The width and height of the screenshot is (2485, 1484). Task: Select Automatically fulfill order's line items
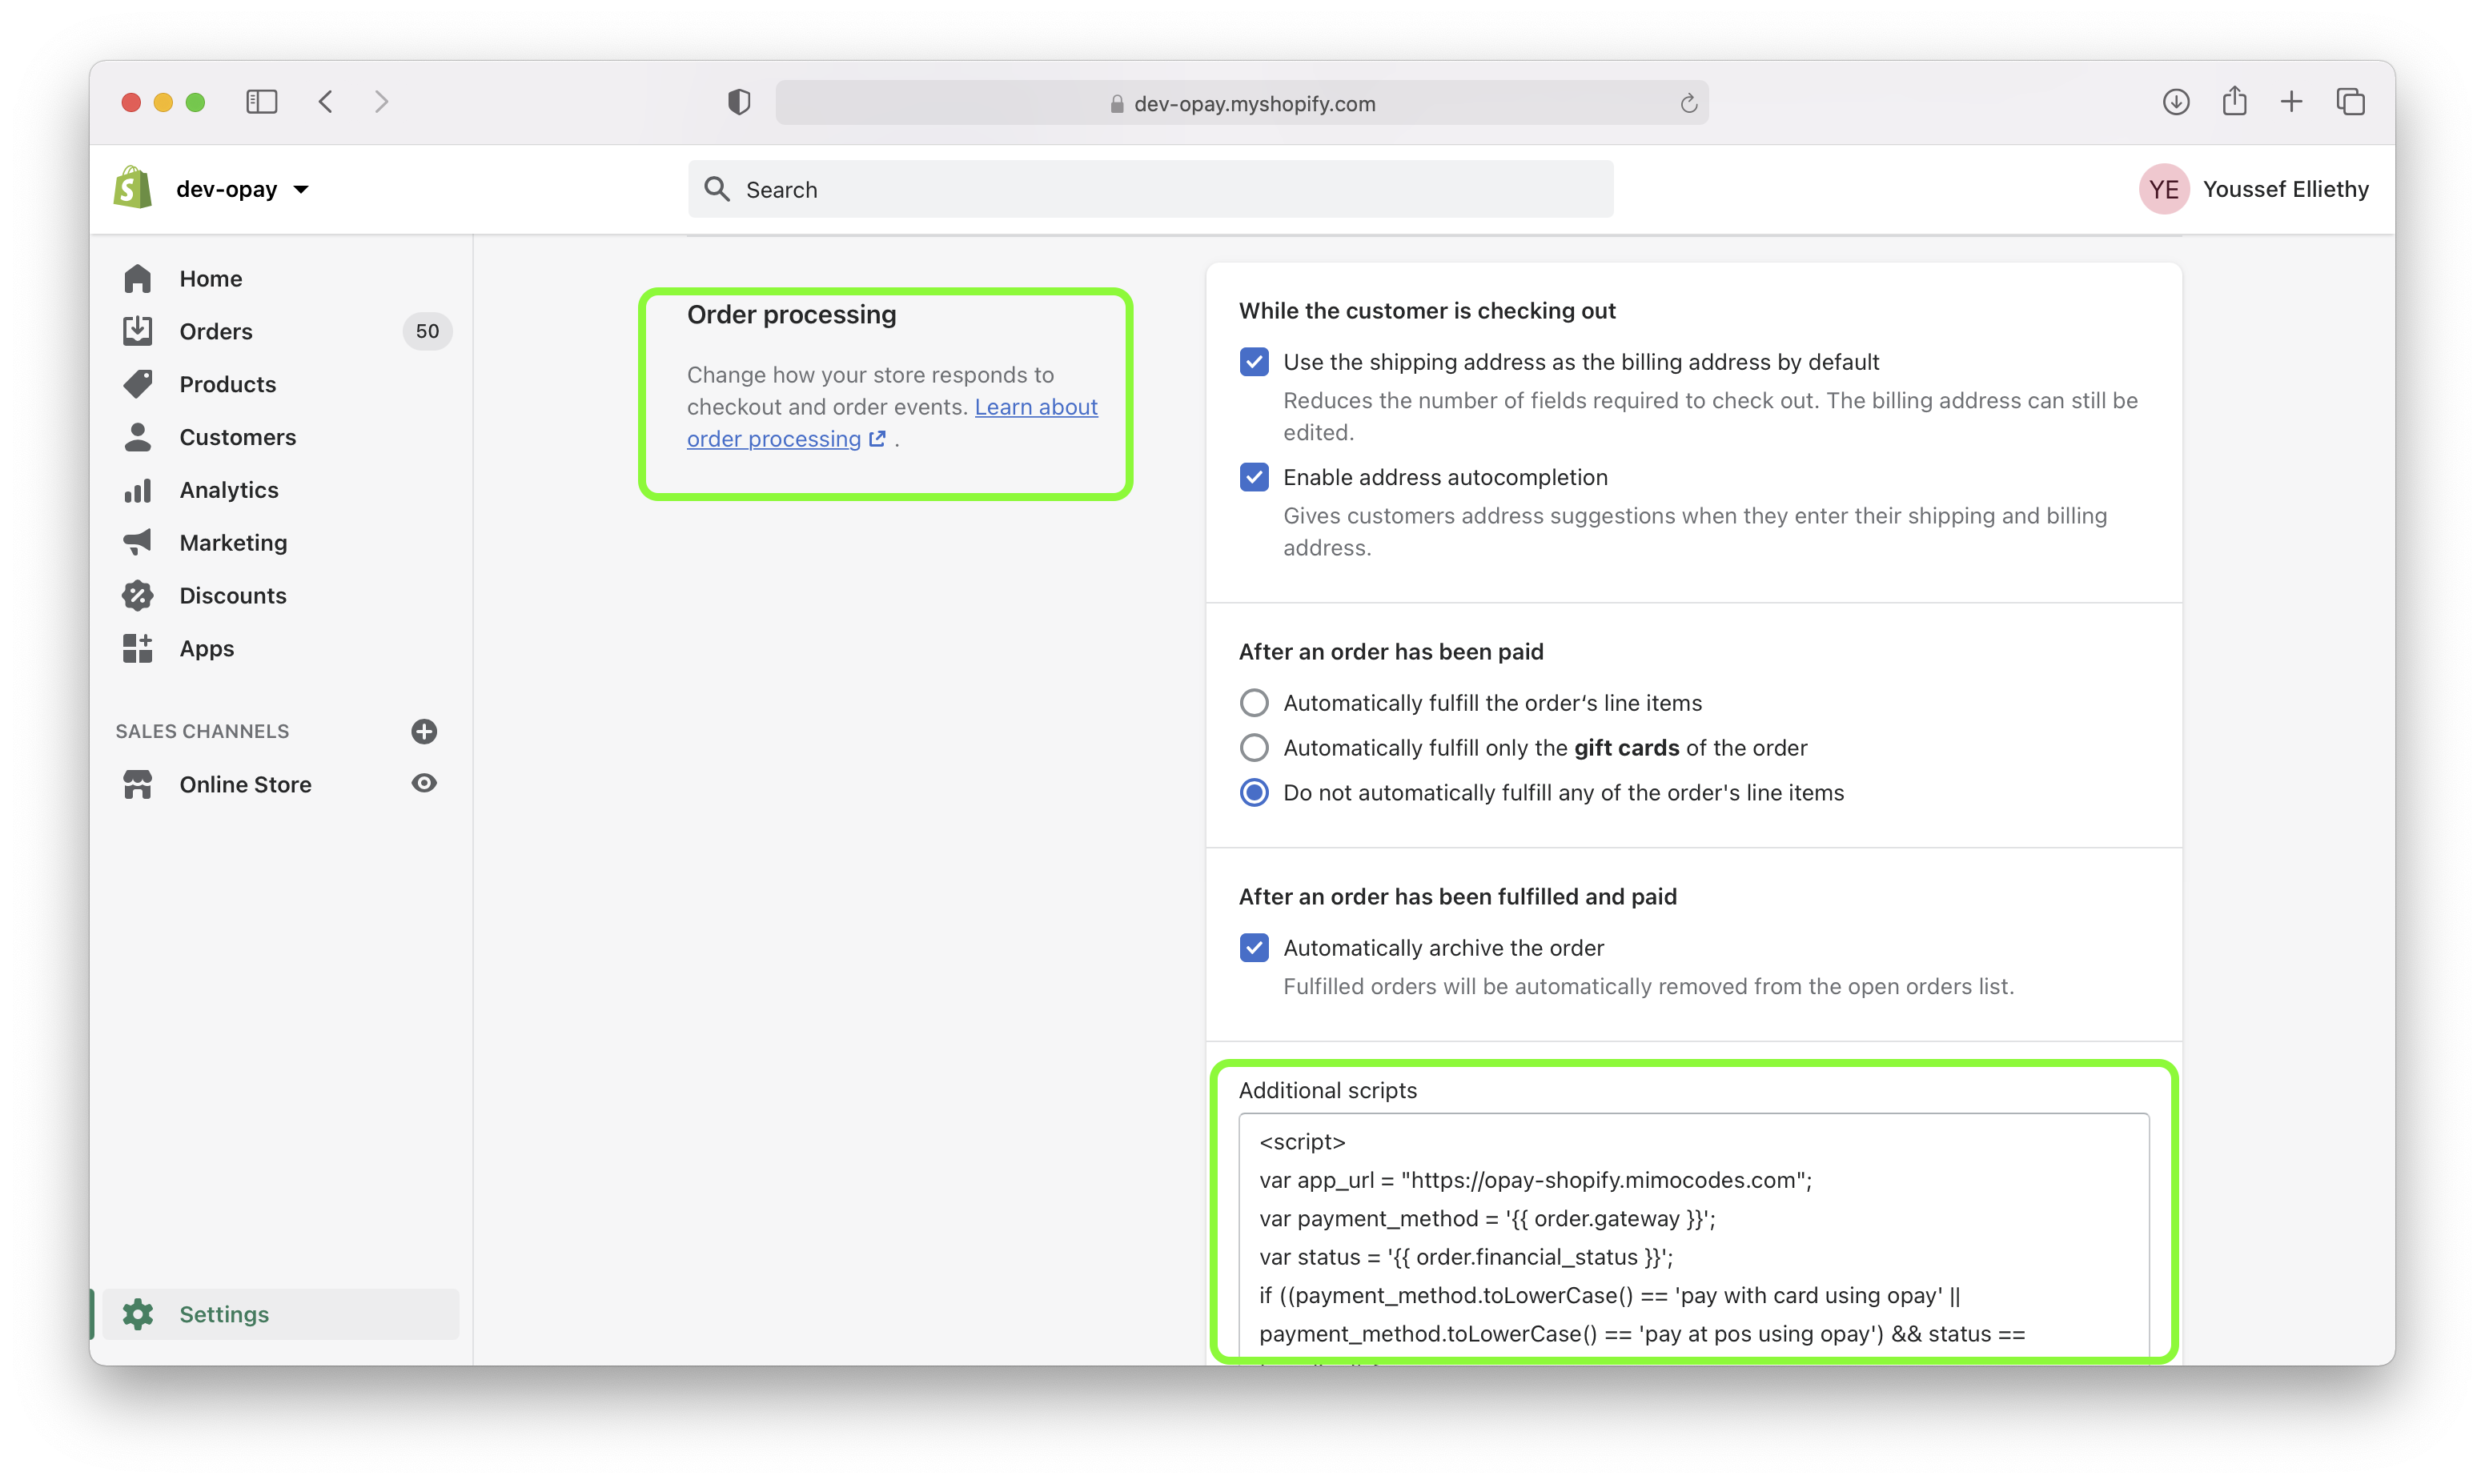1254,701
